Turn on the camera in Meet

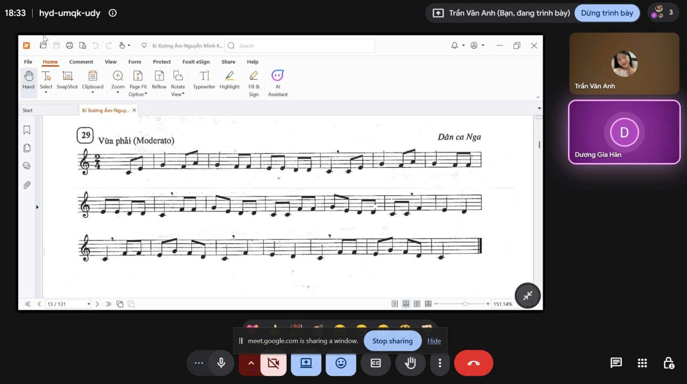[273, 363]
